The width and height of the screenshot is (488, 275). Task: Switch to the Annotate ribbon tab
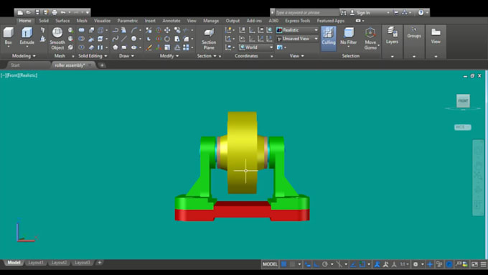172,21
